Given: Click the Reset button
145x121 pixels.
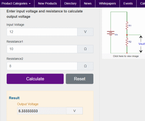Looking at the screenshot, I should pos(80,79).
